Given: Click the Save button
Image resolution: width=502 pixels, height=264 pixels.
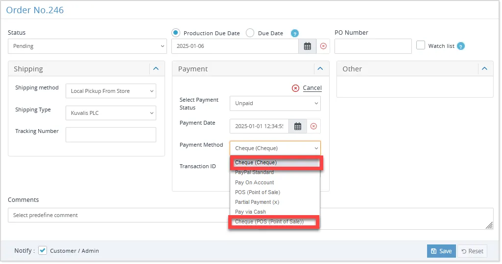Looking at the screenshot, I should pyautogui.click(x=441, y=251).
